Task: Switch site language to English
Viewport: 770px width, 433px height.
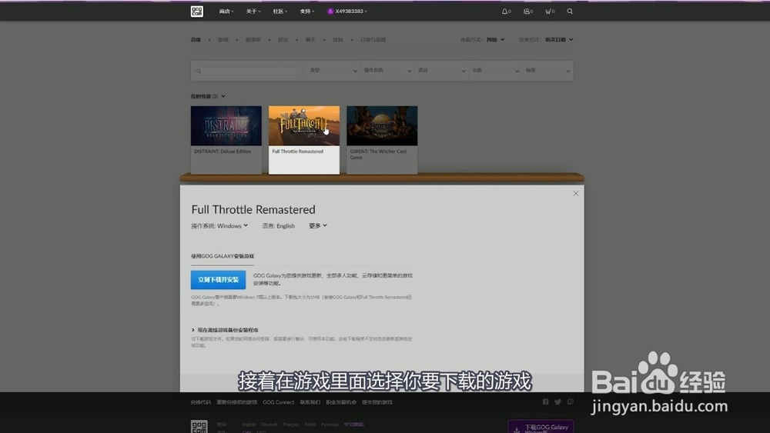Action: pyautogui.click(x=249, y=425)
